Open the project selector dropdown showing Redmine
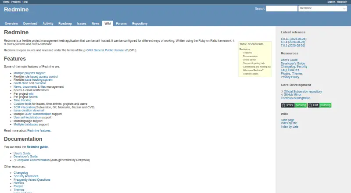The height and width of the screenshot is (193, 351). click(x=322, y=8)
